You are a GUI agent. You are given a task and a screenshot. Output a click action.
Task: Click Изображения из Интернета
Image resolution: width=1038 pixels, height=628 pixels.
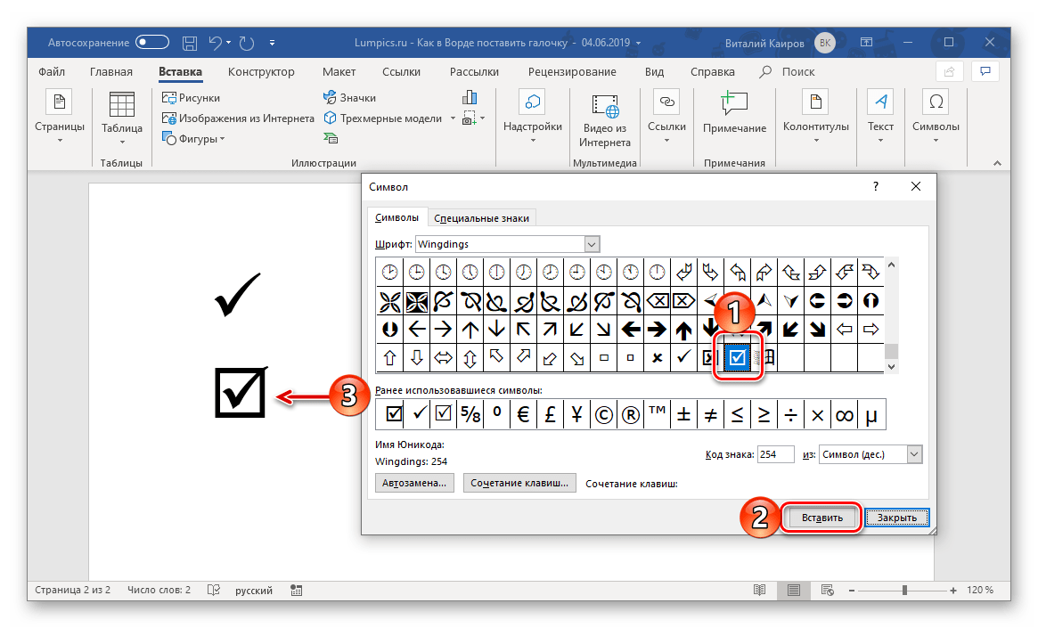tap(238, 118)
